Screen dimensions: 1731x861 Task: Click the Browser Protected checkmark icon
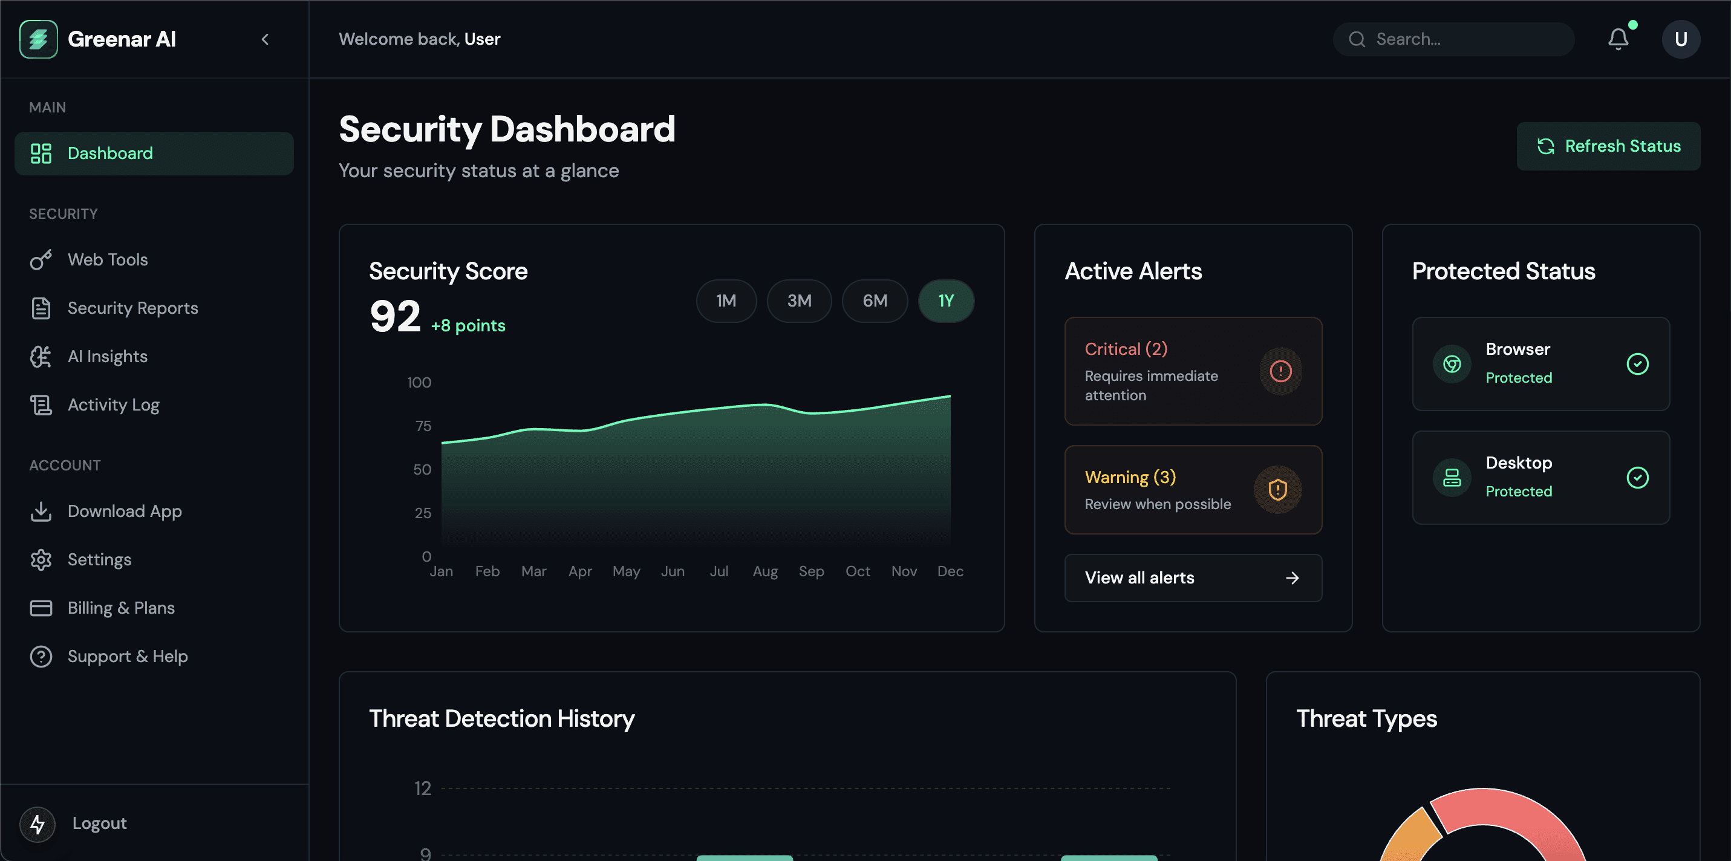pyautogui.click(x=1638, y=364)
